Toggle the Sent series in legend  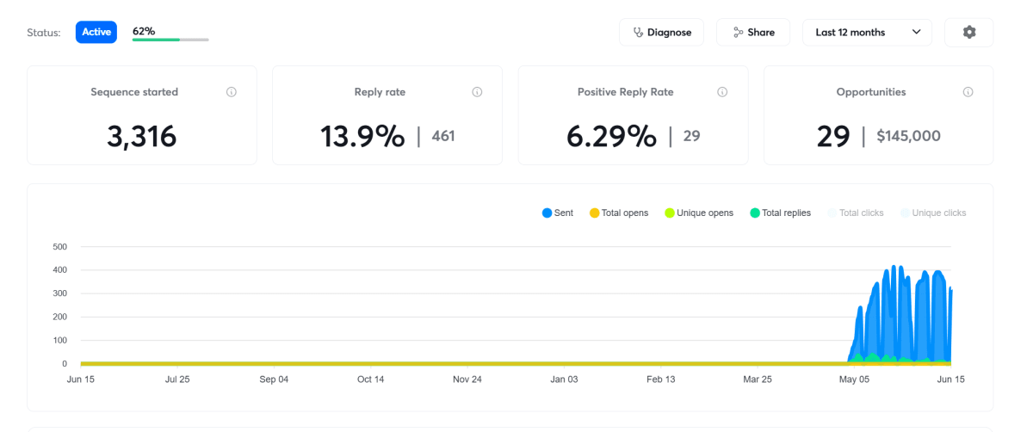[558, 213]
